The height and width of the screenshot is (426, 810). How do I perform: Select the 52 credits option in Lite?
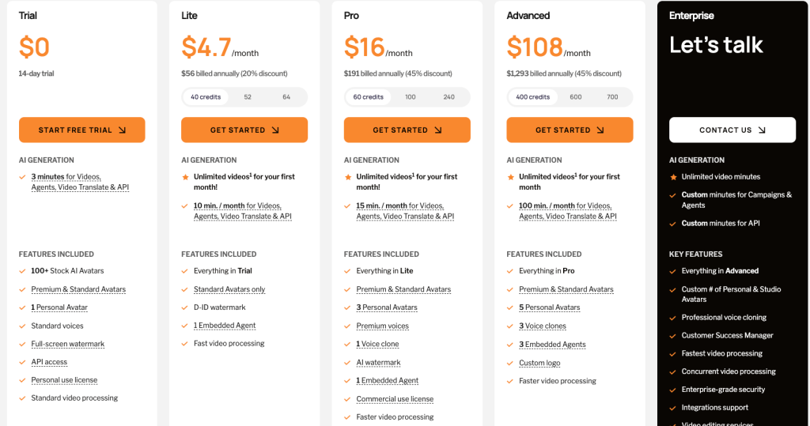point(248,97)
